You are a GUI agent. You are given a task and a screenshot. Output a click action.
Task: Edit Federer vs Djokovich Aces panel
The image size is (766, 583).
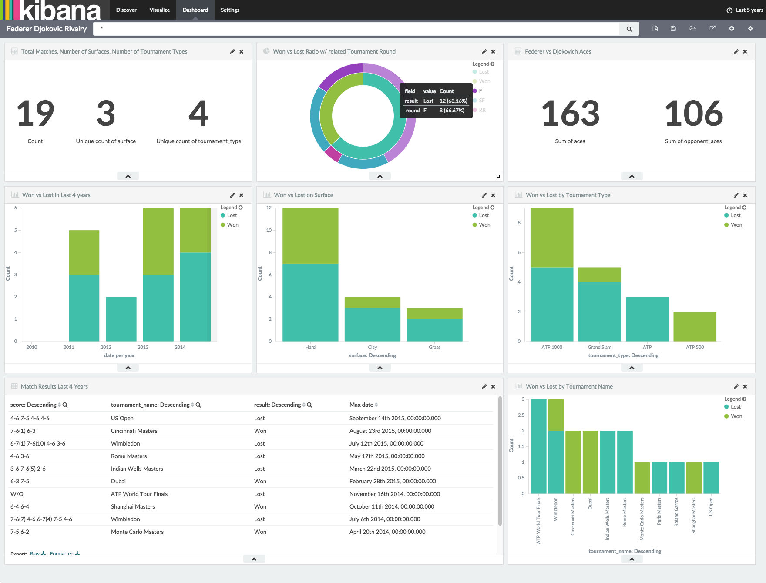(x=736, y=51)
